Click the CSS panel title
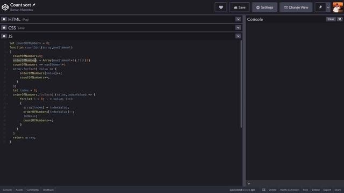The image size is (344, 193). point(12,28)
